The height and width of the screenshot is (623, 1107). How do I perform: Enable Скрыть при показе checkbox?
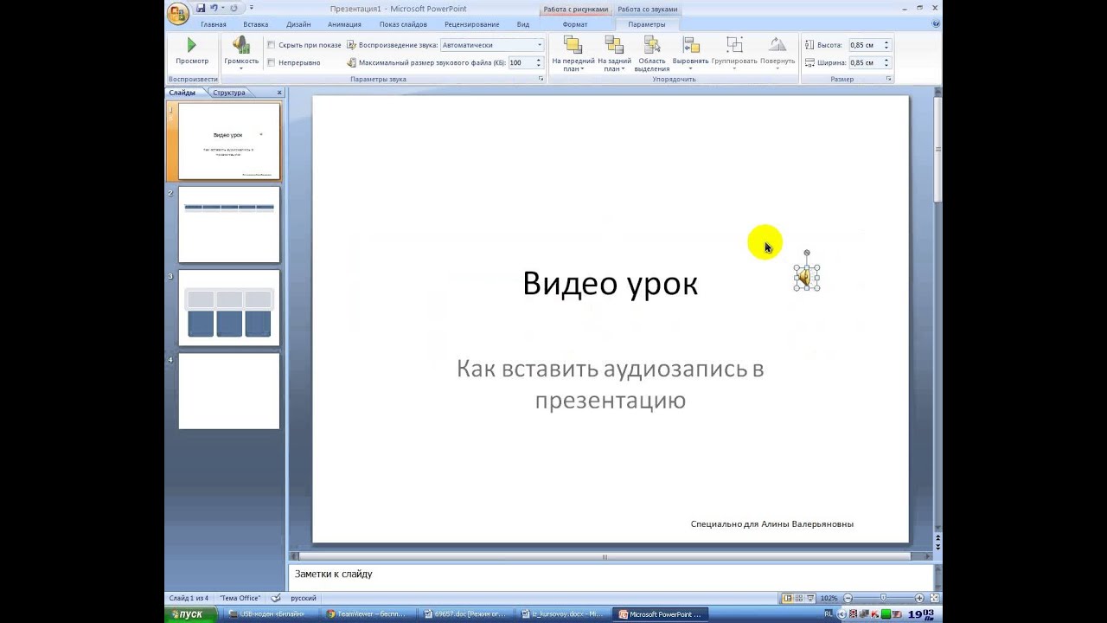tap(272, 44)
